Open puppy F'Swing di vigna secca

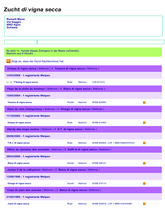(x=26, y=82)
